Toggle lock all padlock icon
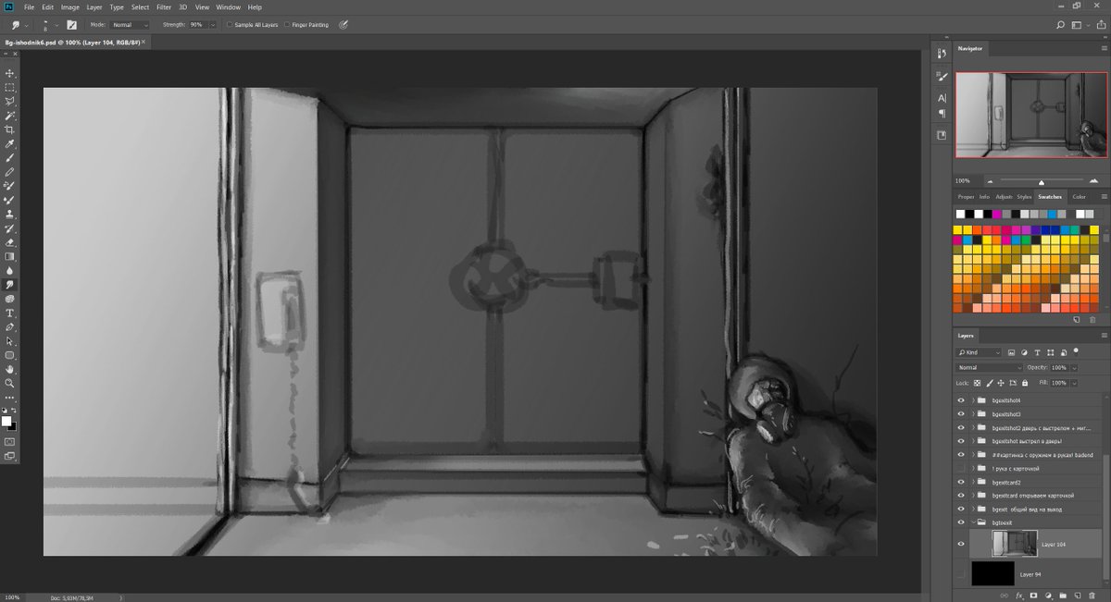This screenshot has height=602, width=1111. tap(1024, 383)
